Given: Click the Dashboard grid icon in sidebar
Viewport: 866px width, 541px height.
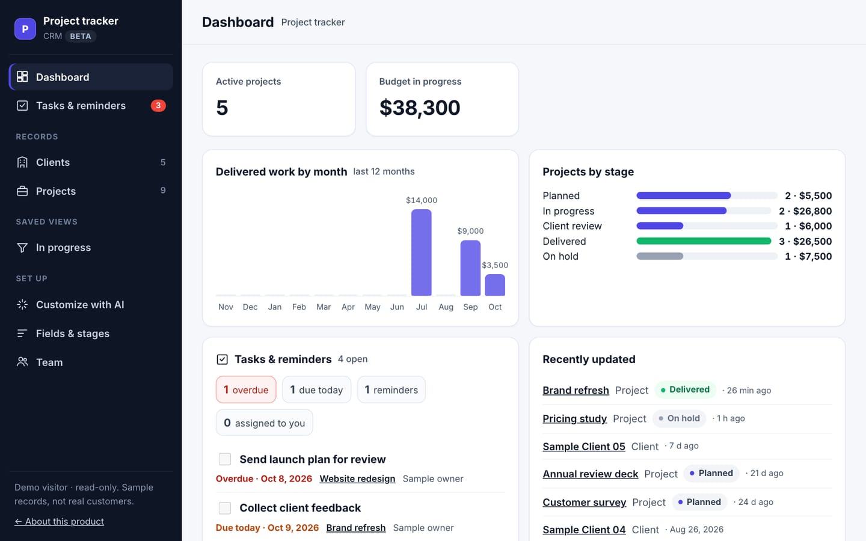Looking at the screenshot, I should pos(22,76).
